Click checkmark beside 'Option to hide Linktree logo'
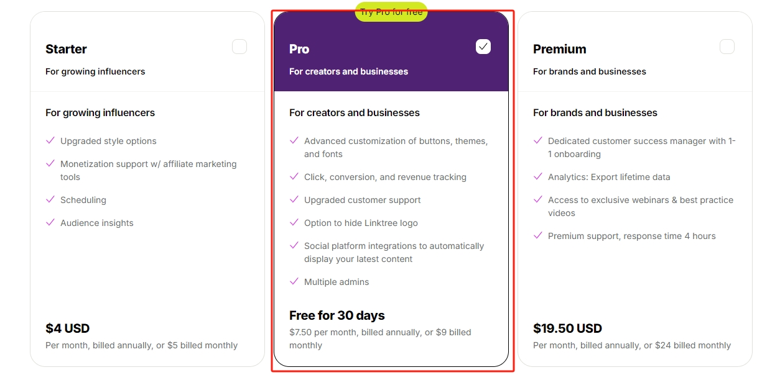Image resolution: width=757 pixels, height=375 pixels. tap(294, 223)
